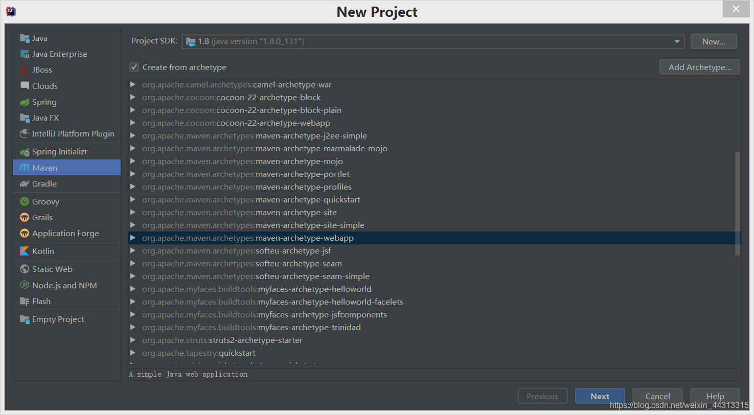Click the Application Forge icon

[25, 233]
